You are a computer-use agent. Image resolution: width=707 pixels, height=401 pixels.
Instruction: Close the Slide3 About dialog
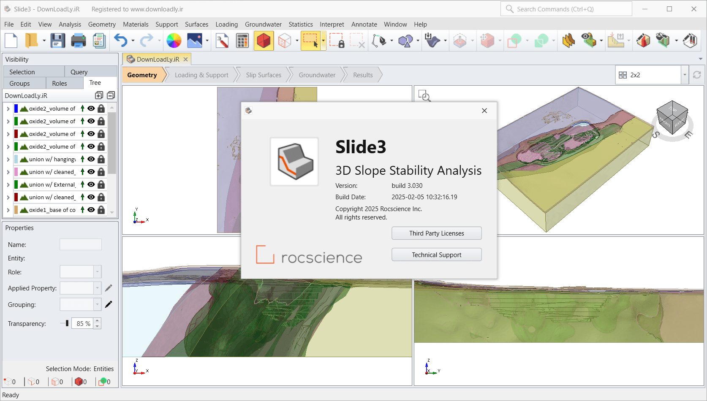coord(484,111)
